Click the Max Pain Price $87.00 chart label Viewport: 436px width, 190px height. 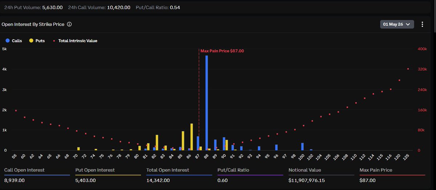222,51
